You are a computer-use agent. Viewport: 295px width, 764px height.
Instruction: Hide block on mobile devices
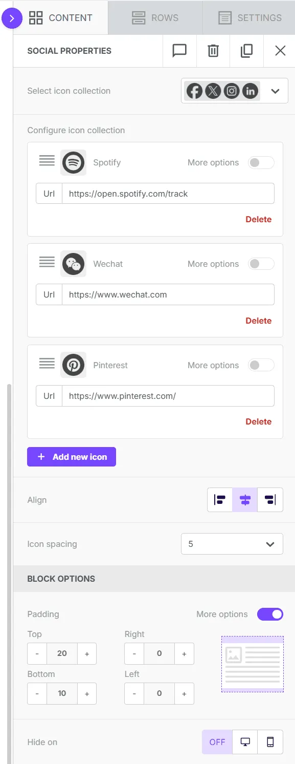point(270,742)
